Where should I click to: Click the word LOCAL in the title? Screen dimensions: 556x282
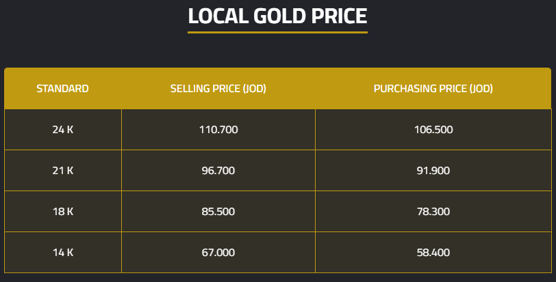point(214,16)
